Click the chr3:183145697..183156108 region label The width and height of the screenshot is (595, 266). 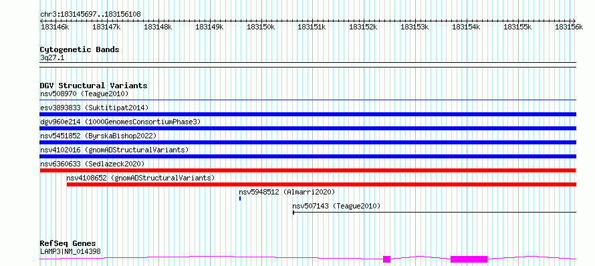click(90, 15)
